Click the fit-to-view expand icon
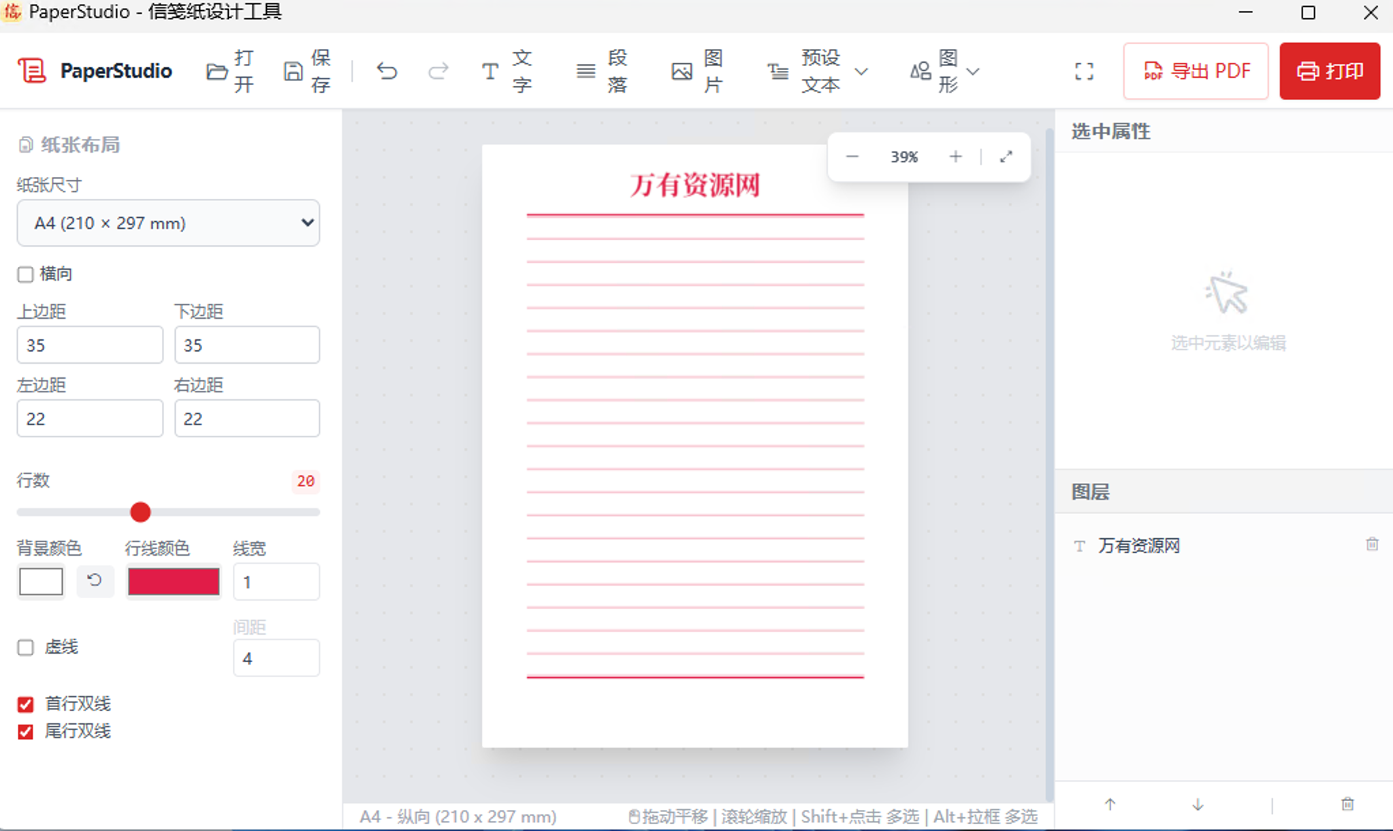This screenshot has width=1393, height=831. point(1006,157)
